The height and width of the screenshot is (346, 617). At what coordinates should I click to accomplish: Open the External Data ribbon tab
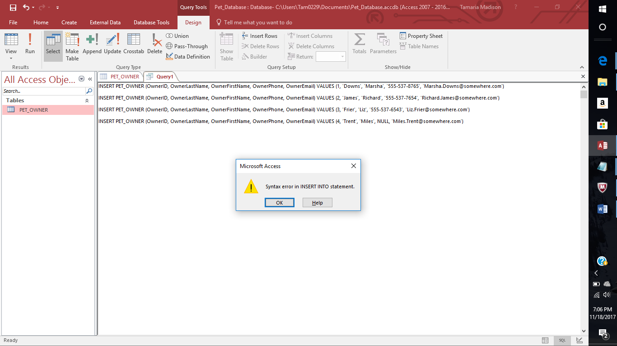pos(105,23)
